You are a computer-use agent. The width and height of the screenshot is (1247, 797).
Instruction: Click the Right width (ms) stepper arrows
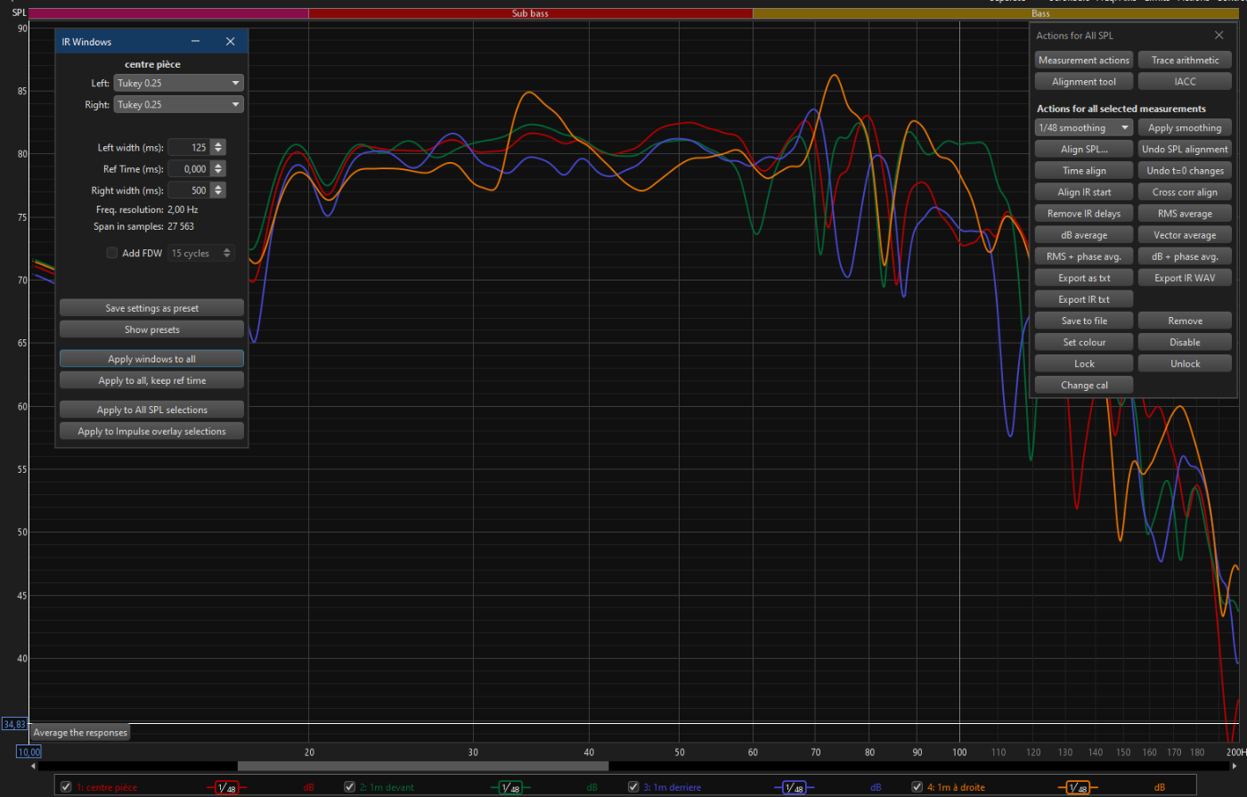218,191
